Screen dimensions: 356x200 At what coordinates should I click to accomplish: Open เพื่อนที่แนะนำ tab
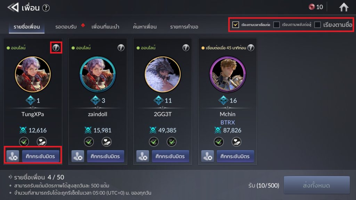(x=105, y=27)
